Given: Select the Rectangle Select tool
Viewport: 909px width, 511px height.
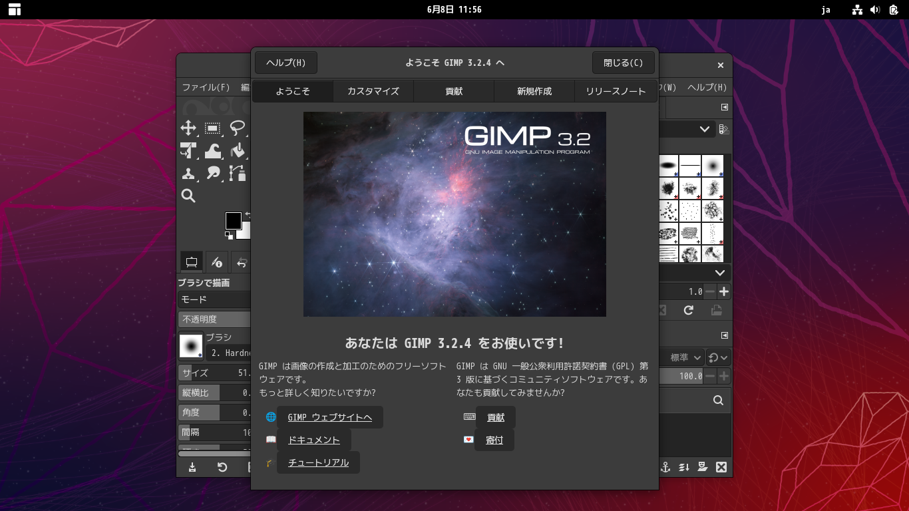Looking at the screenshot, I should 213,128.
